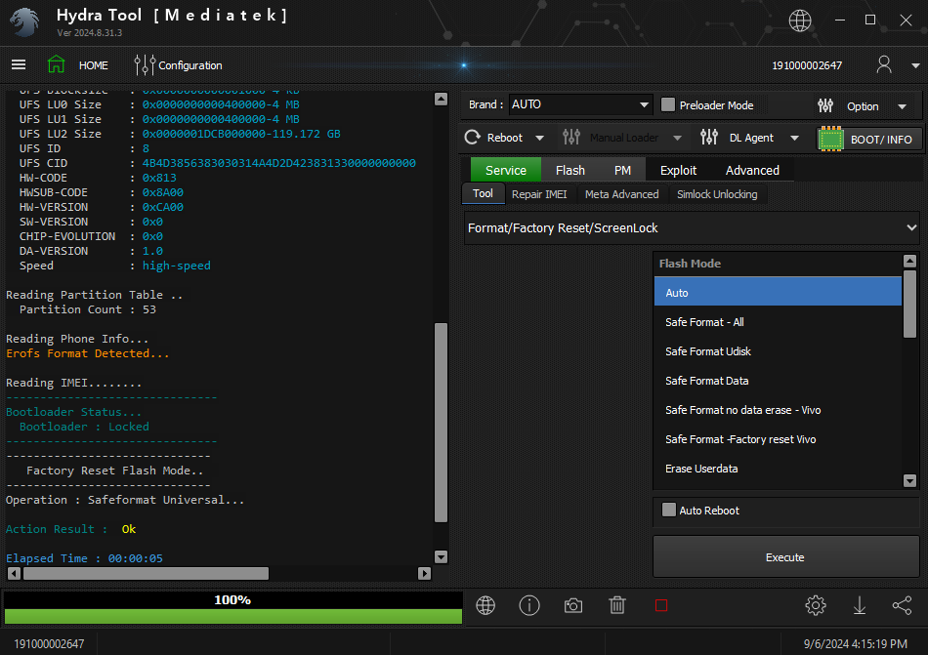Click the bottom toolbar globe icon

485,605
